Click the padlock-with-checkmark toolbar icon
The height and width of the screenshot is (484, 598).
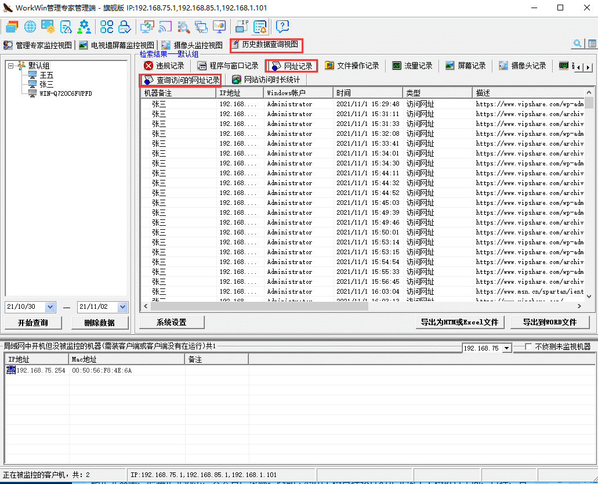(x=124, y=27)
